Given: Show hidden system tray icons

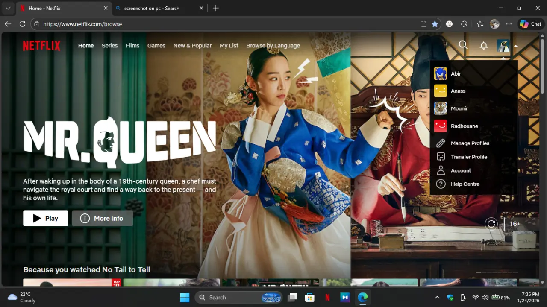Looking at the screenshot, I should click(437, 298).
